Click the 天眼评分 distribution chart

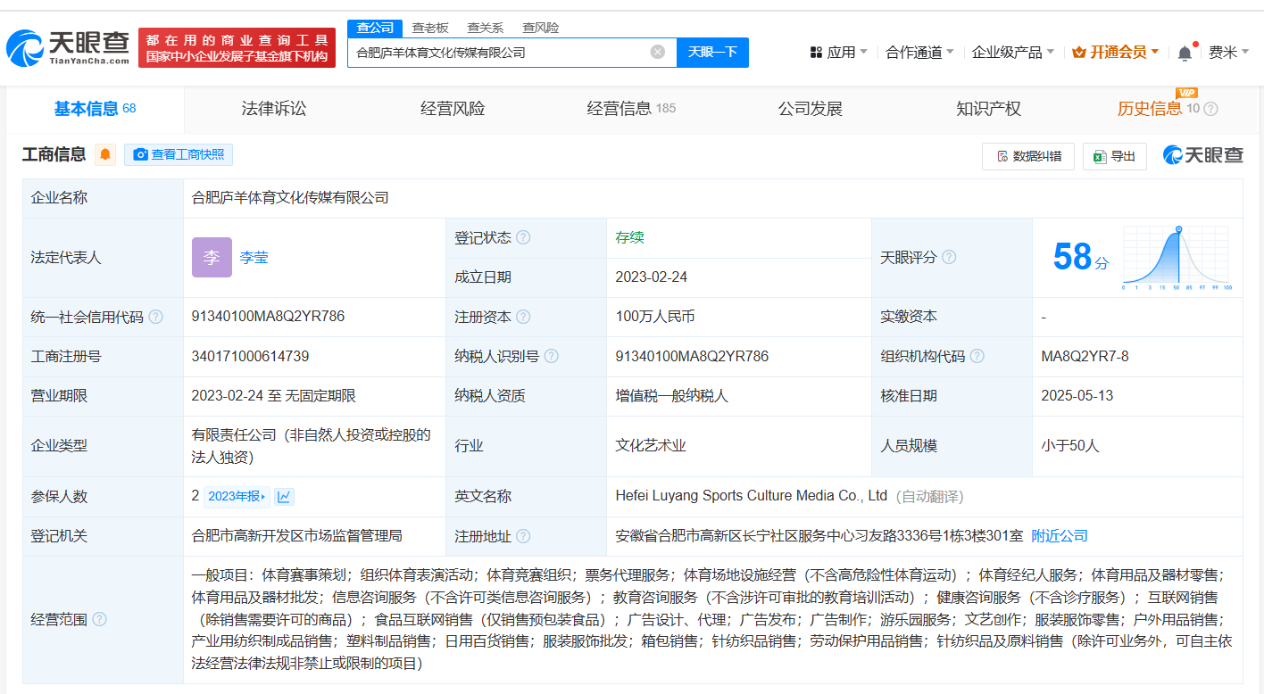(x=1177, y=258)
